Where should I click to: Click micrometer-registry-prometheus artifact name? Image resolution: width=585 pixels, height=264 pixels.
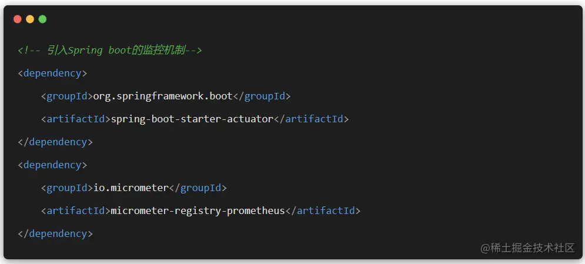[x=198, y=211]
